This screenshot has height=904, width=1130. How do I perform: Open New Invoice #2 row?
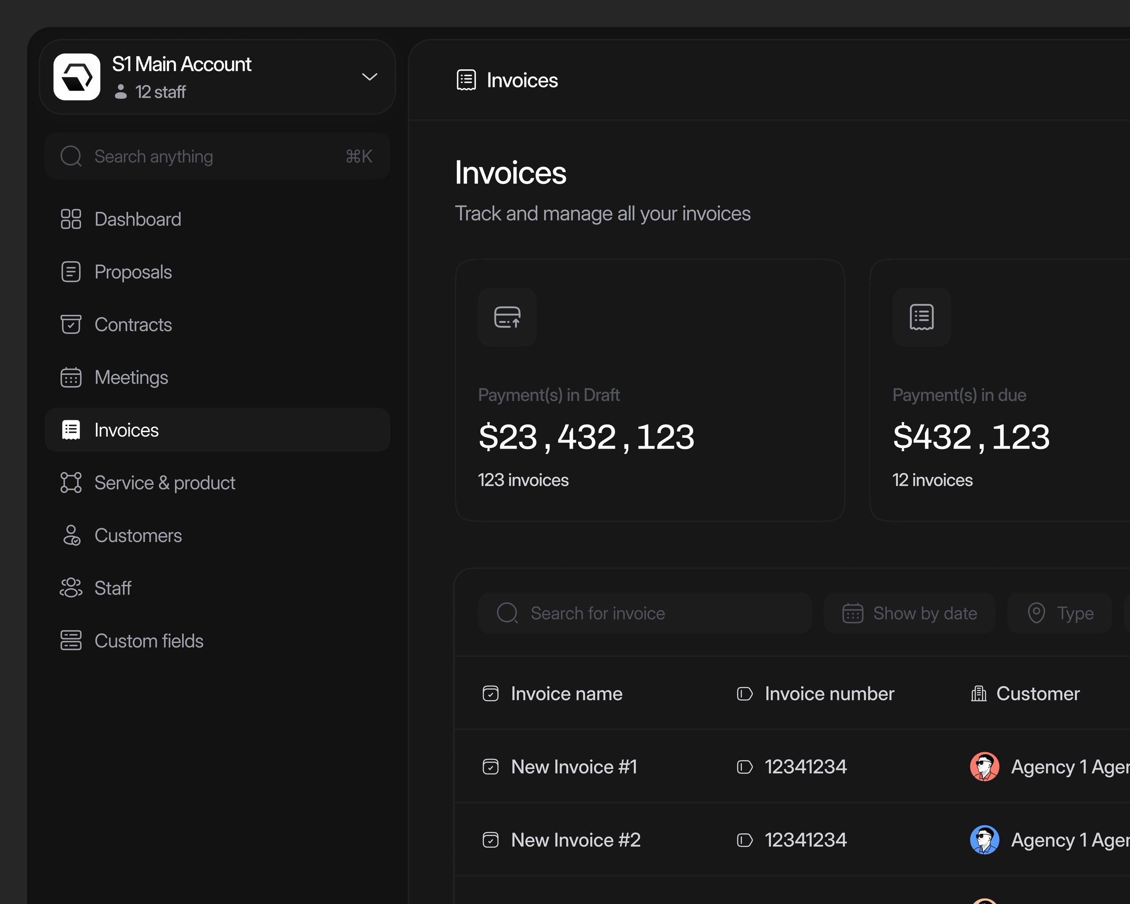pyautogui.click(x=576, y=840)
